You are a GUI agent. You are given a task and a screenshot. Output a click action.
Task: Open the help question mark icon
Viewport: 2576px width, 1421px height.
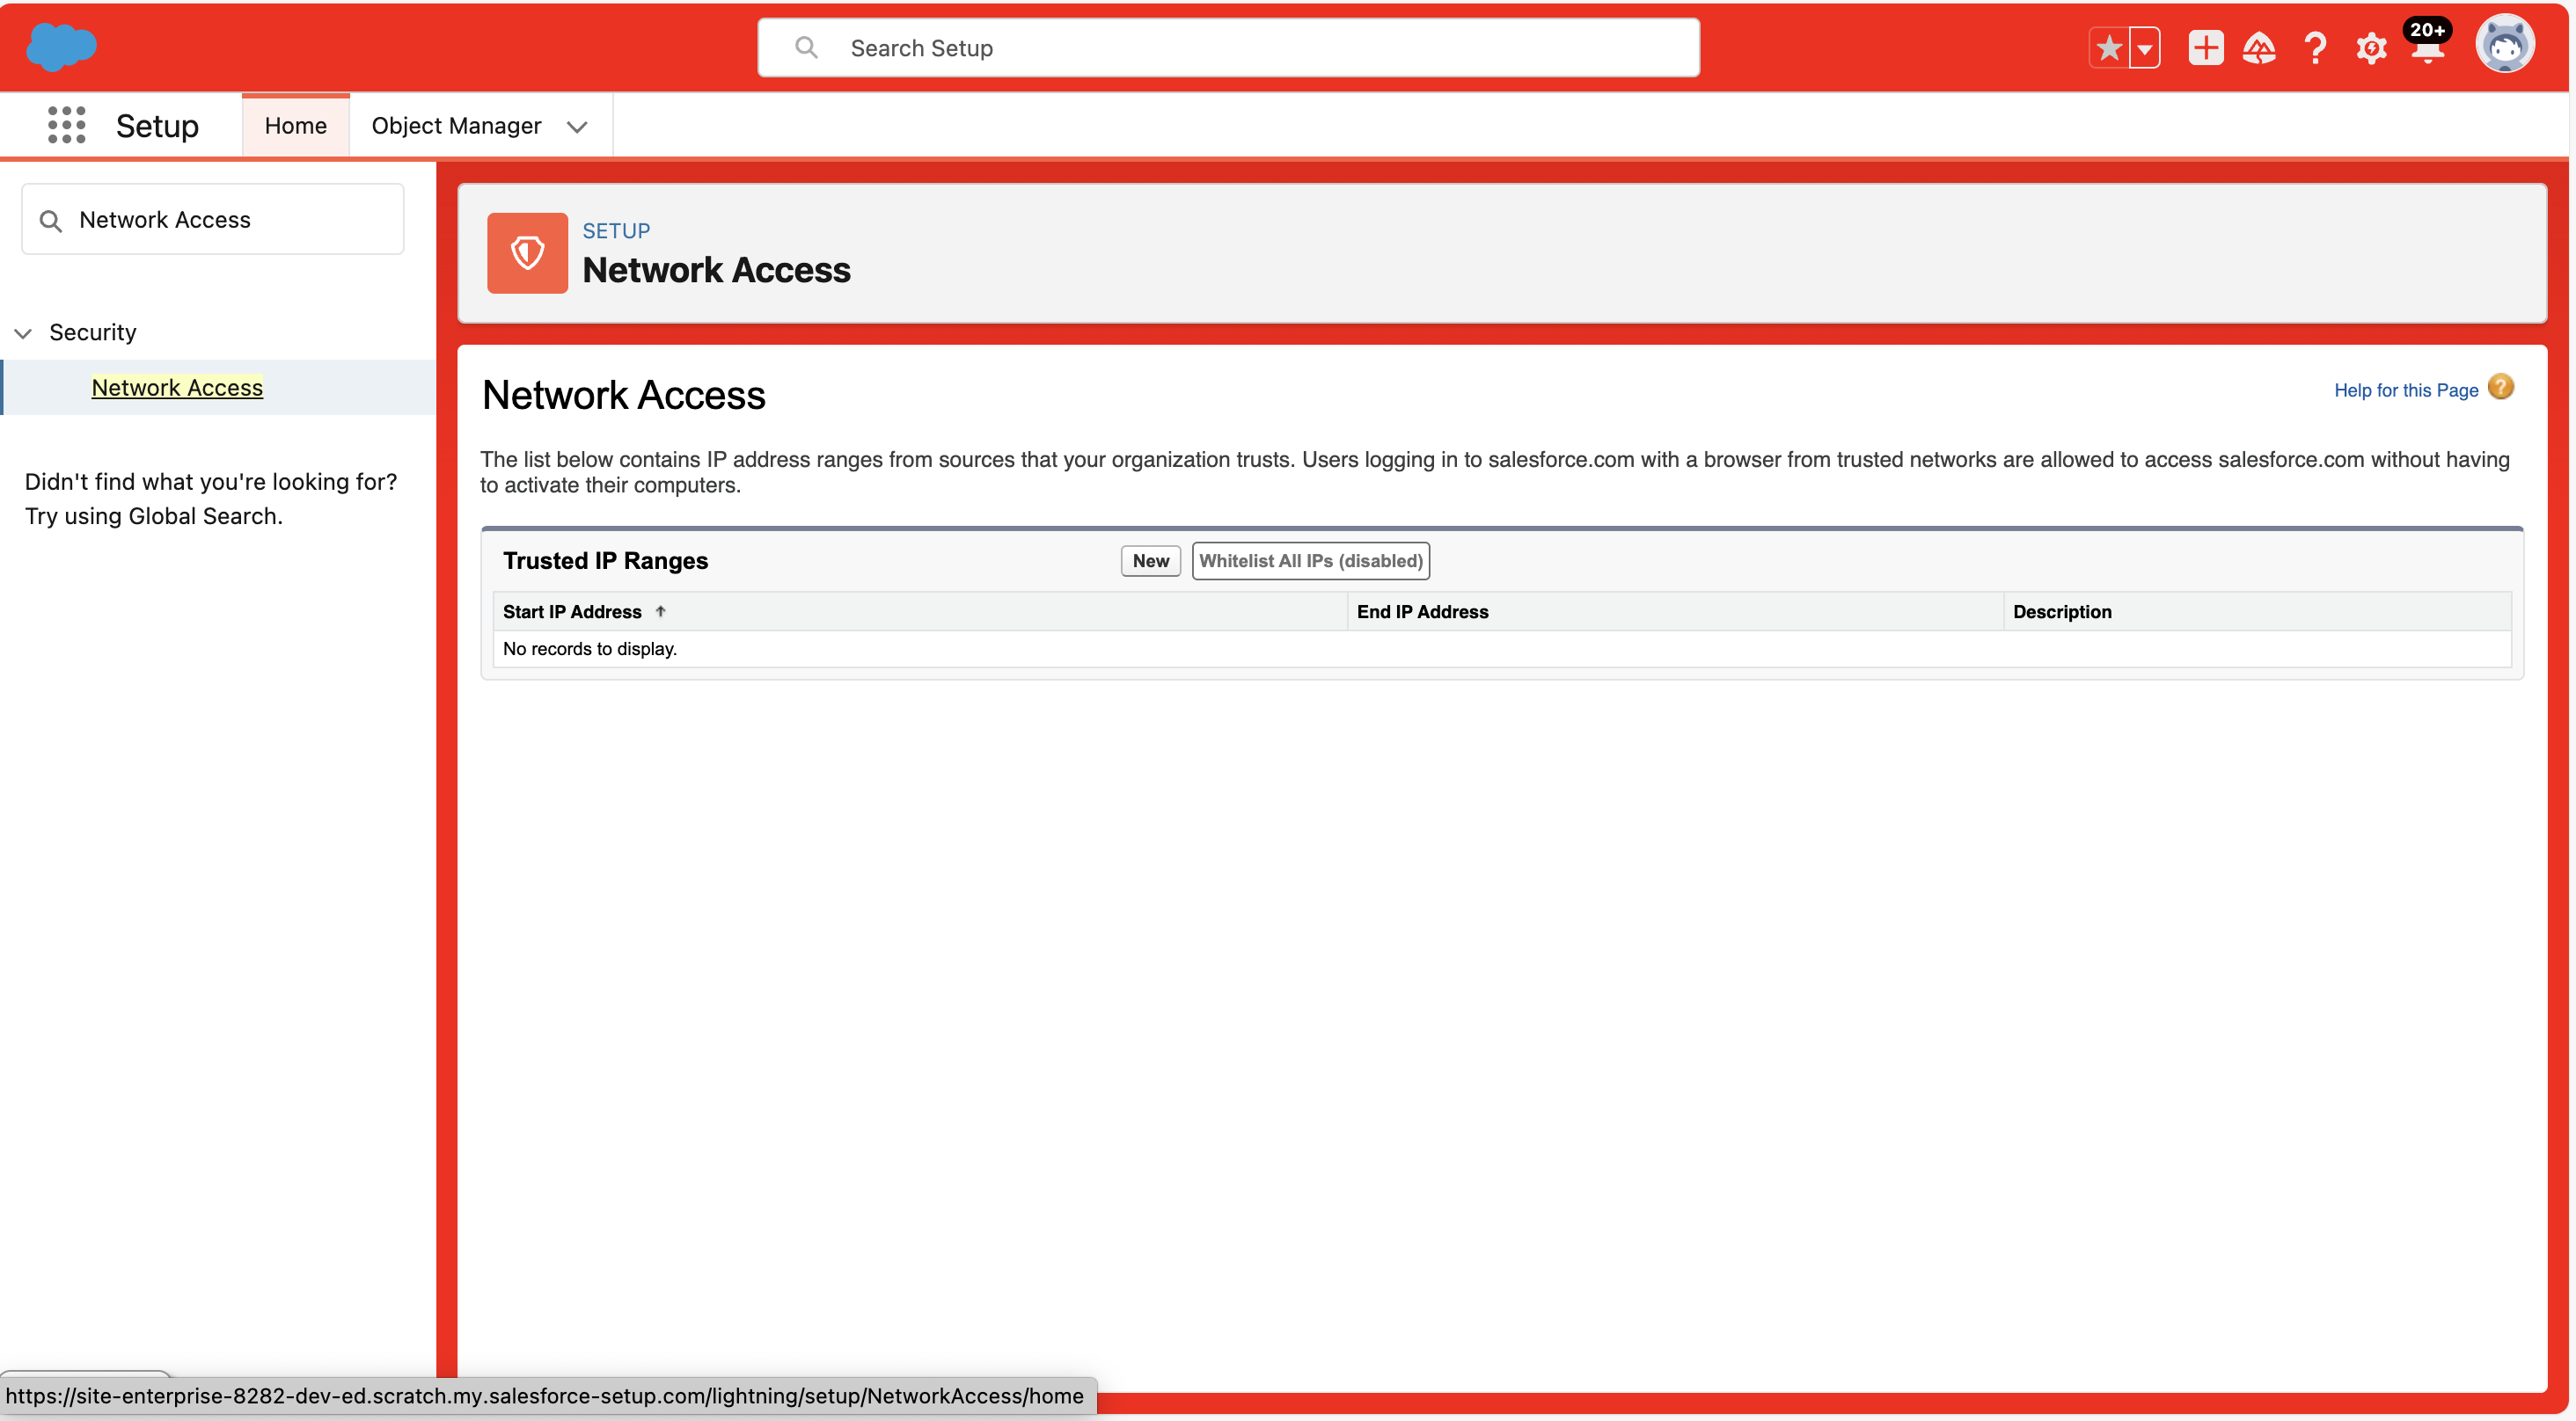pos(2315,47)
